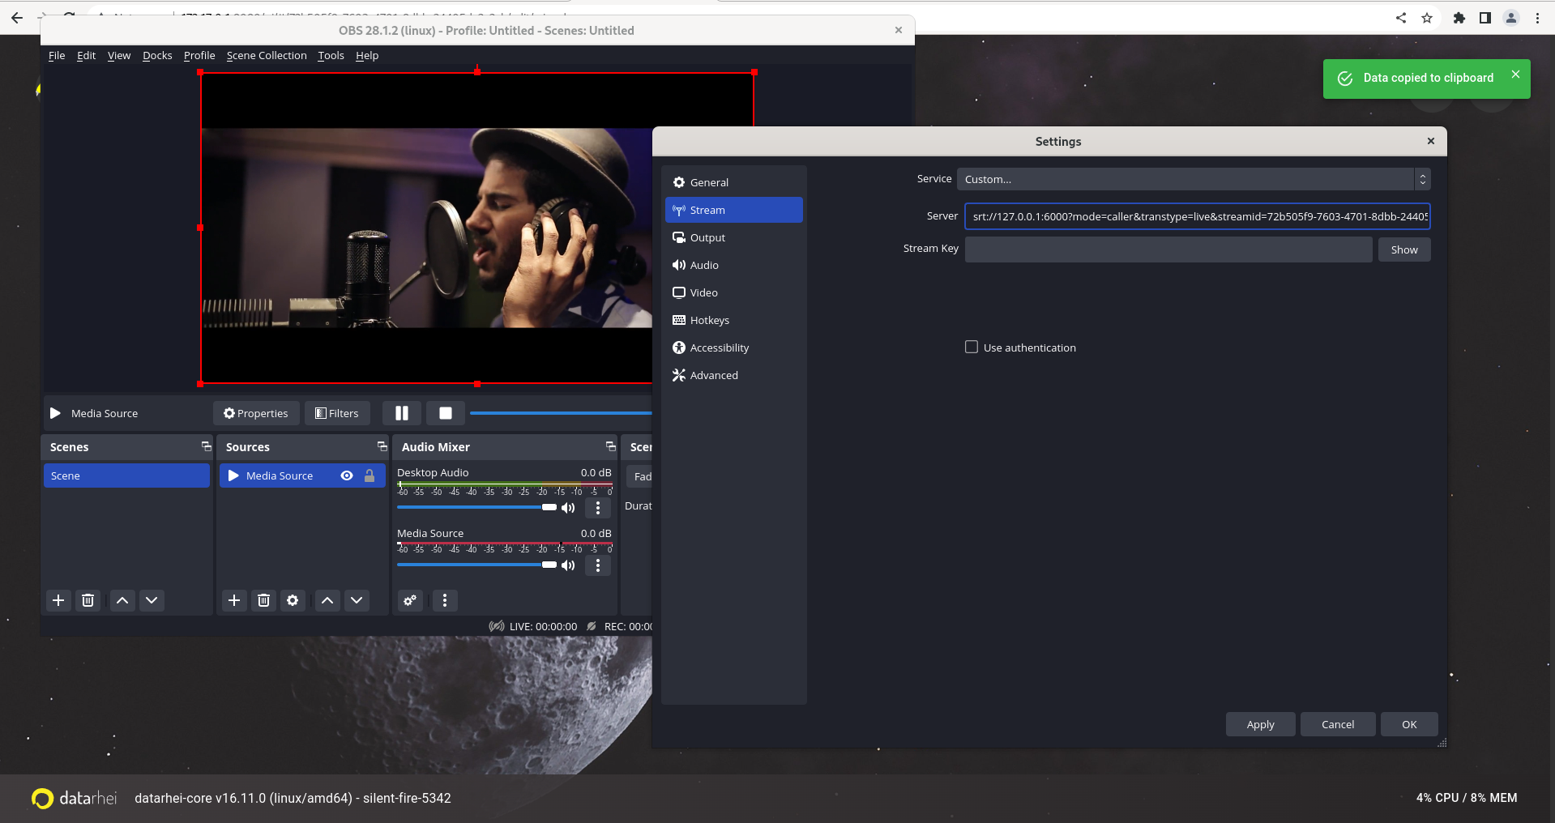The image size is (1555, 823).
Task: Add a new scene
Action: (58, 600)
